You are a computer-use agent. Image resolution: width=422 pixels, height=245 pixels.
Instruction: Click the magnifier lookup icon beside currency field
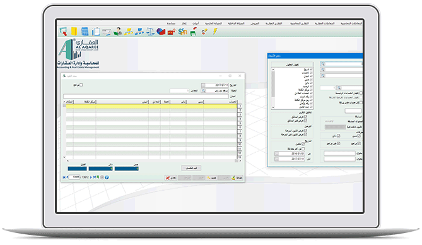pos(204,91)
